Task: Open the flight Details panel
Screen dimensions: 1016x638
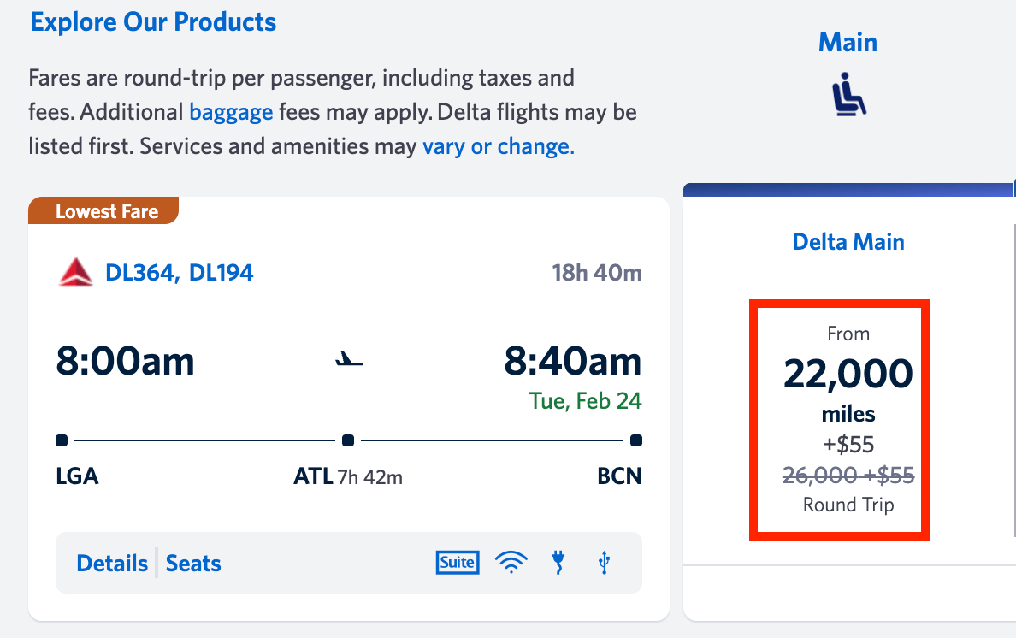Action: [x=112, y=563]
